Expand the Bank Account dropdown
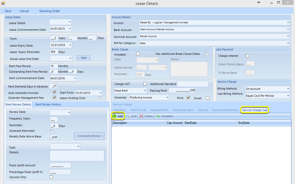Viewport: 295px width, 184px height. pyautogui.click(x=288, y=30)
